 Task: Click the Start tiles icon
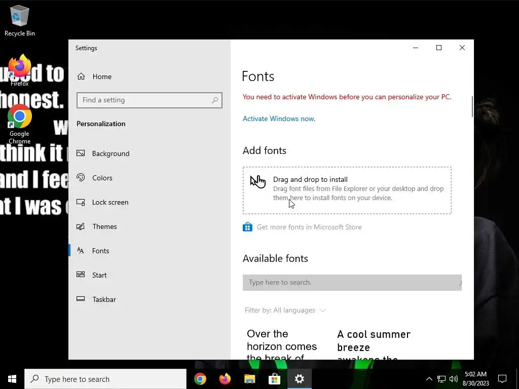pyautogui.click(x=81, y=275)
